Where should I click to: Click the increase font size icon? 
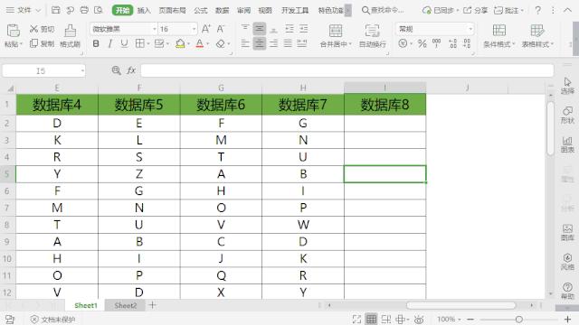206,29
